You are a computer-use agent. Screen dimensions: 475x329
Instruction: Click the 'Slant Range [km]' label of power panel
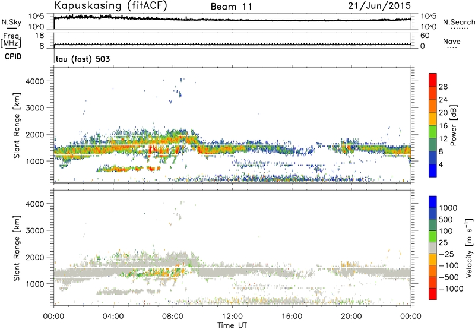17,125
